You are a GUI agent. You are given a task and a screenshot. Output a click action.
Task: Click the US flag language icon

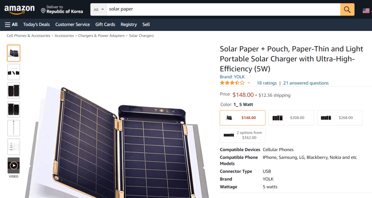coord(366,10)
